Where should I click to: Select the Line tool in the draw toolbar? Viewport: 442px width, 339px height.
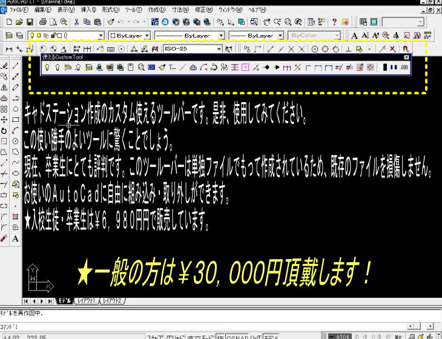[16, 65]
